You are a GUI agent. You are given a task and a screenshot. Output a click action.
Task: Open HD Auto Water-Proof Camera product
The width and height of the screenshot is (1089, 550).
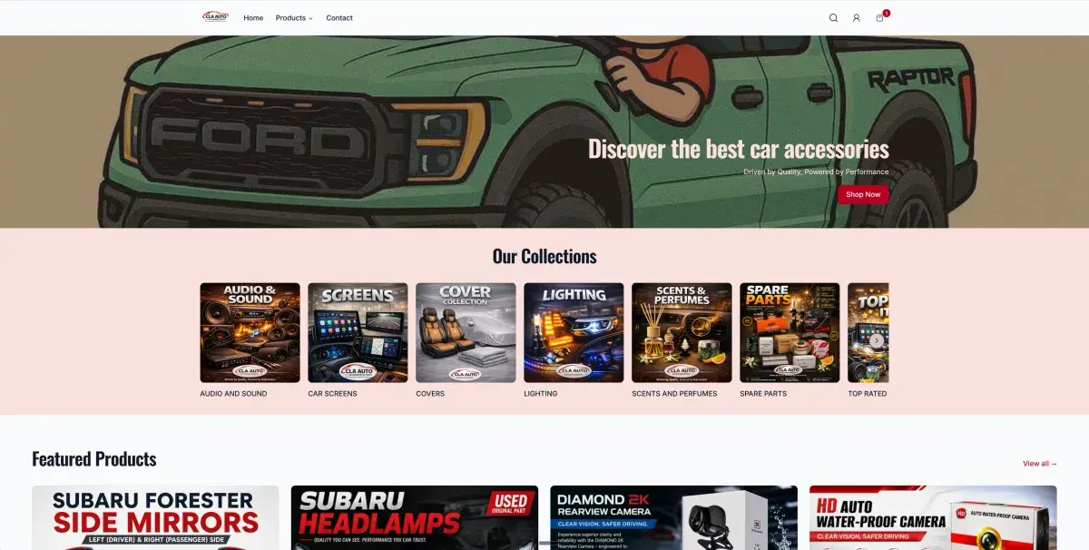tap(933, 517)
